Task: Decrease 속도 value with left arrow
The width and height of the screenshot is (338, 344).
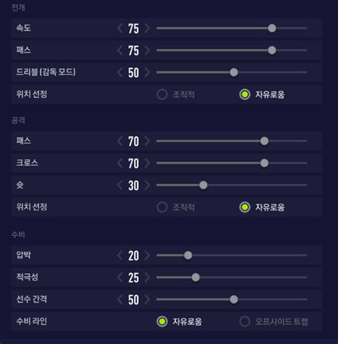Action: [120, 29]
